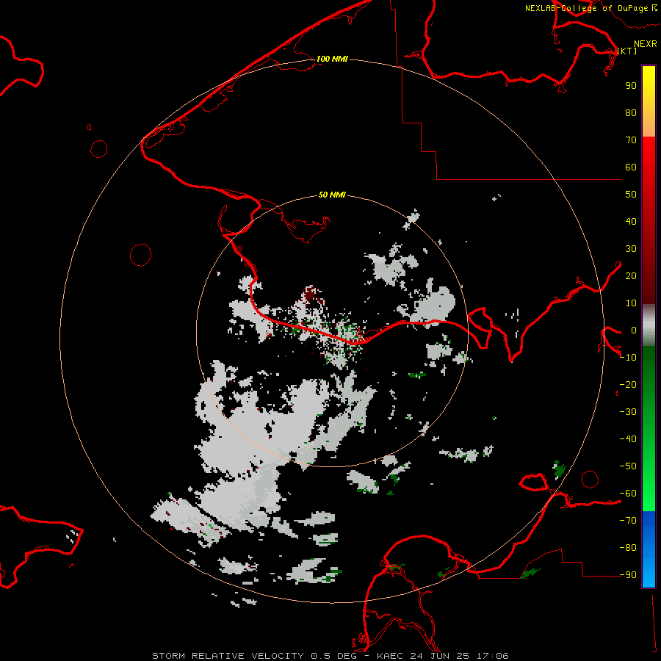Click the green segment of the color bar

649,429
